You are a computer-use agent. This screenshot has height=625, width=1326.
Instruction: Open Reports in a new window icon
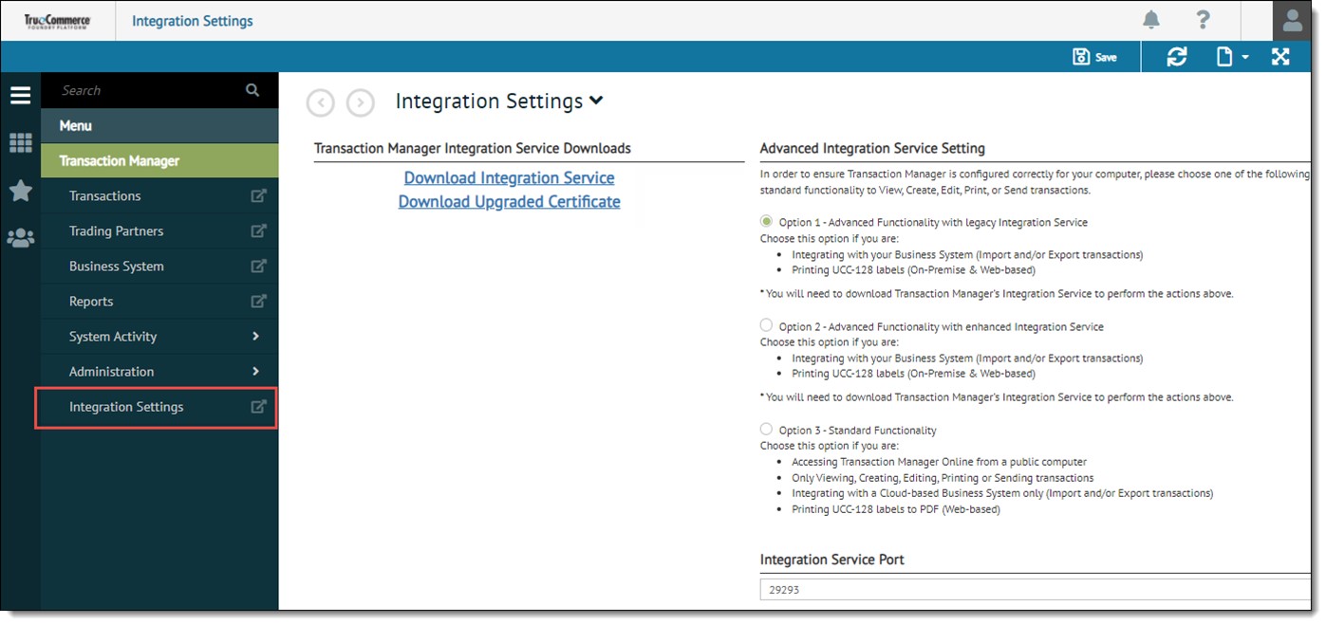(x=258, y=302)
